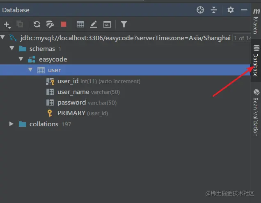The width and height of the screenshot is (261, 203).
Task: Click the Collapse All icon in header
Action: tap(214, 10)
